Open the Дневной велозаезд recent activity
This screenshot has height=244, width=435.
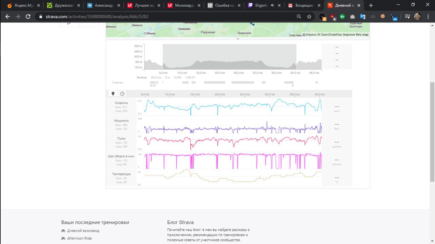[83, 231]
